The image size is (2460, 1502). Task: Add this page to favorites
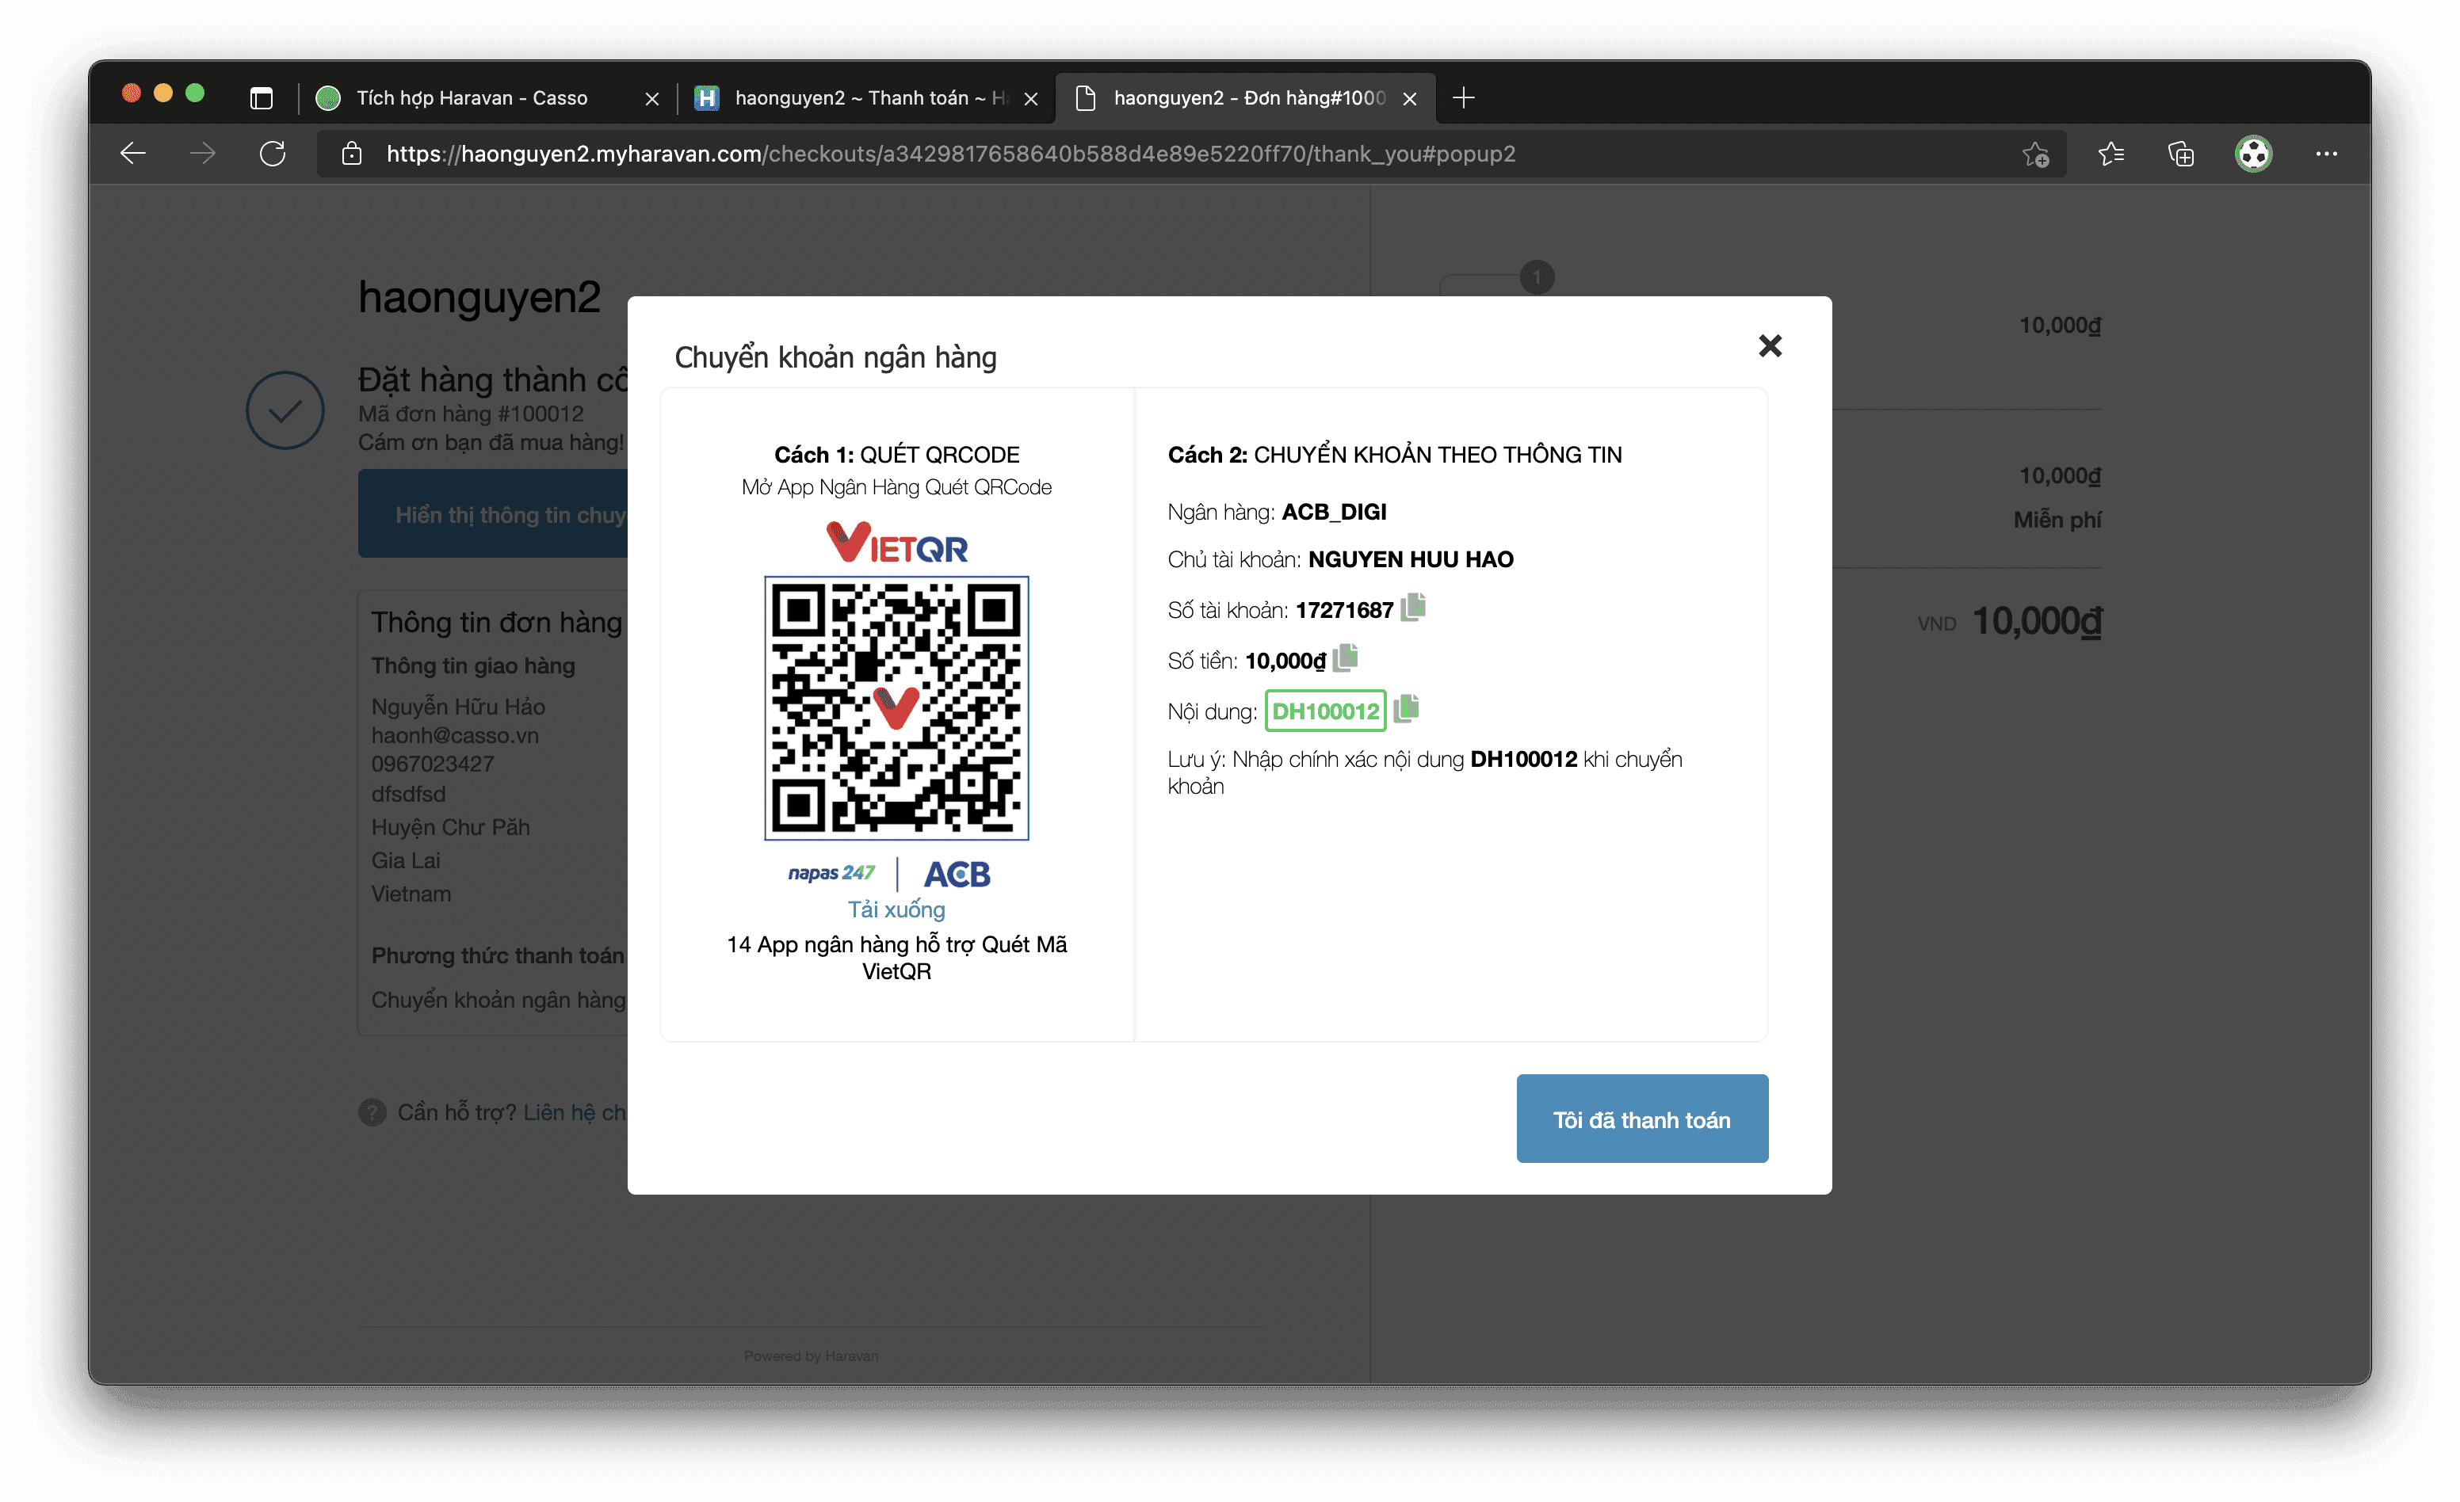pos(2034,154)
